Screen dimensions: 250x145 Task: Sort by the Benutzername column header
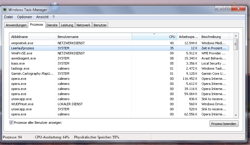94,37
